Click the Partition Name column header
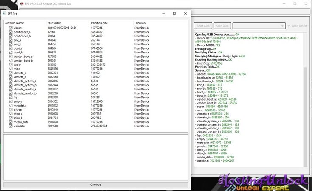 pos(14,23)
